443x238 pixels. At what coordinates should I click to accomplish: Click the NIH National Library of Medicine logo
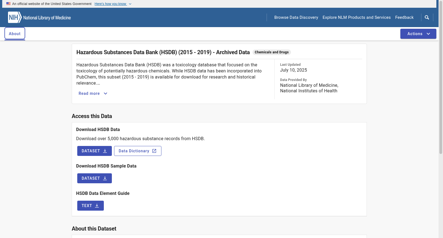(x=39, y=17)
